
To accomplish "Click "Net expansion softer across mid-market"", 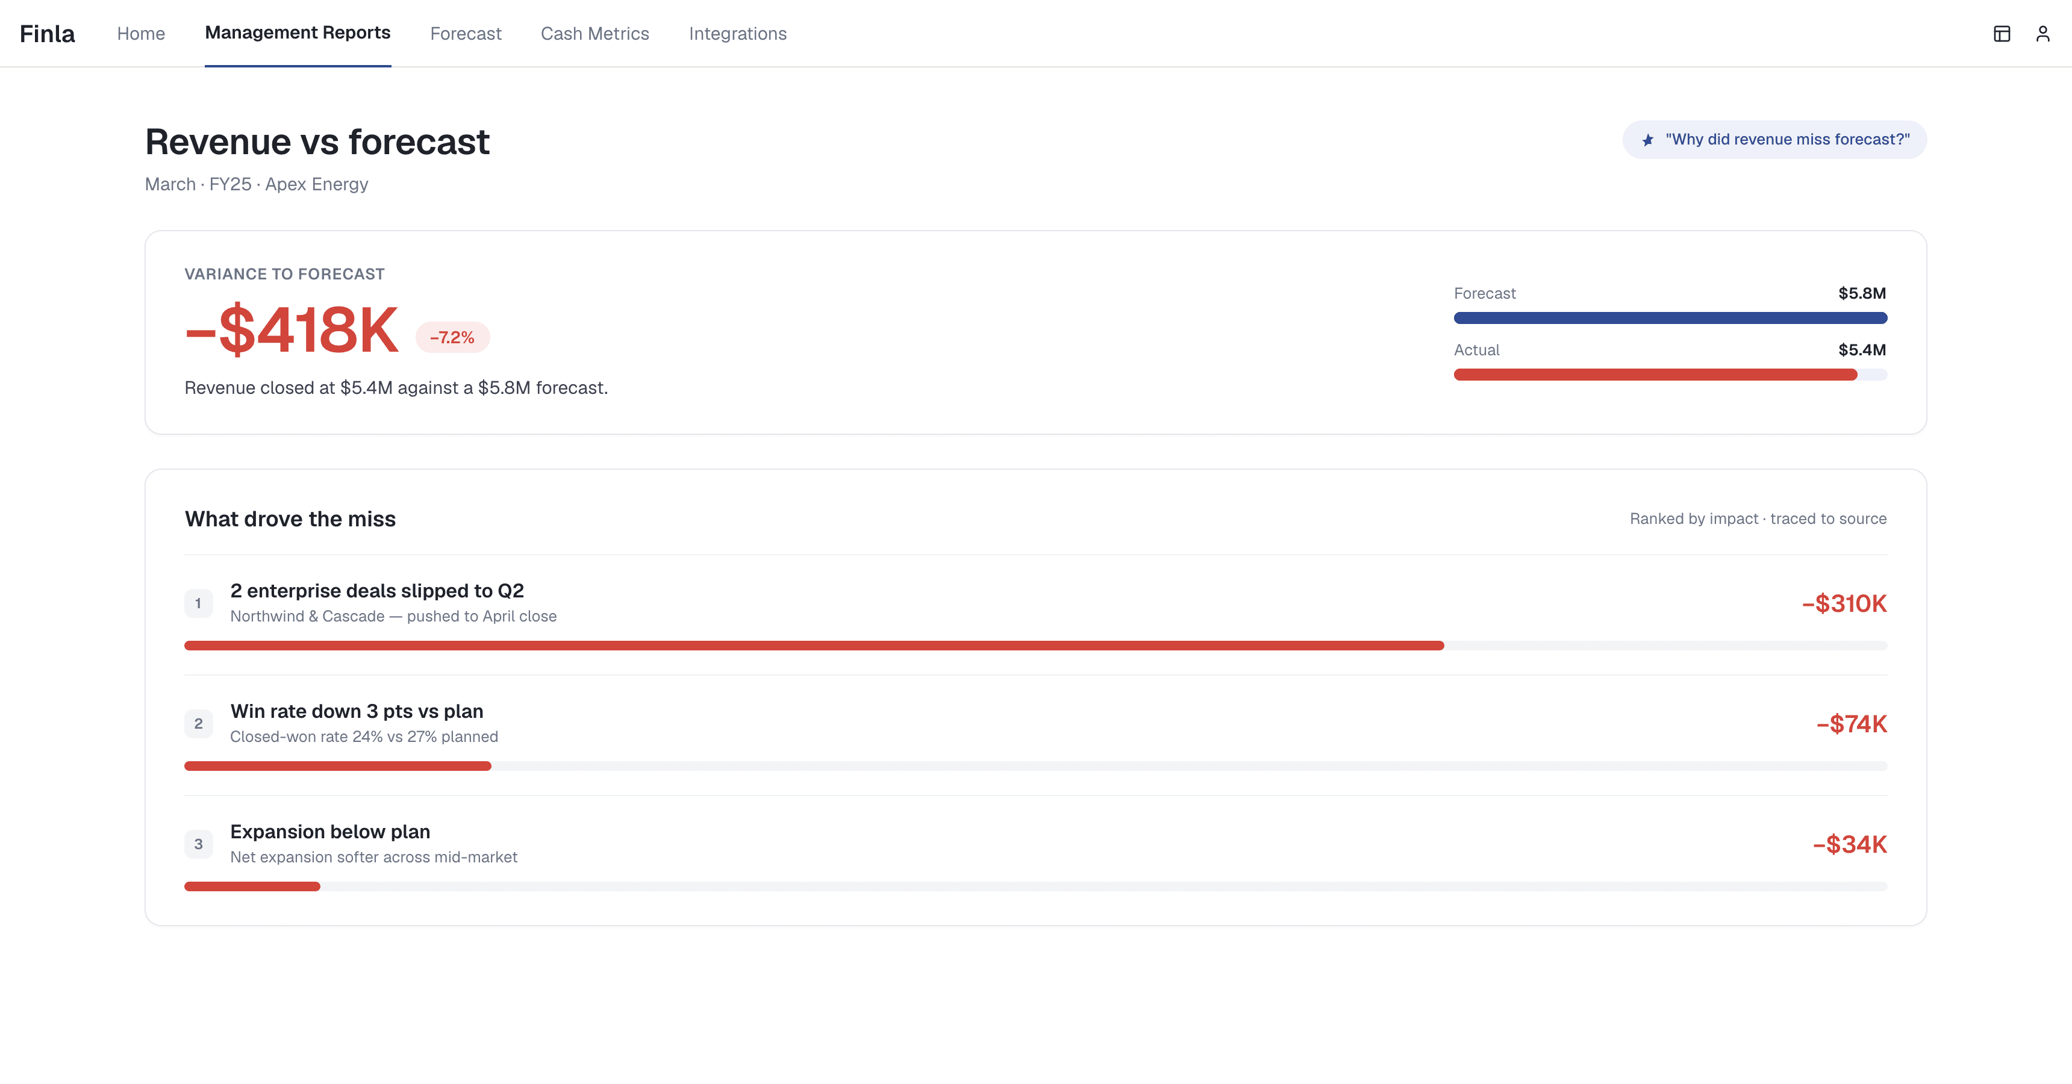I will (373, 858).
